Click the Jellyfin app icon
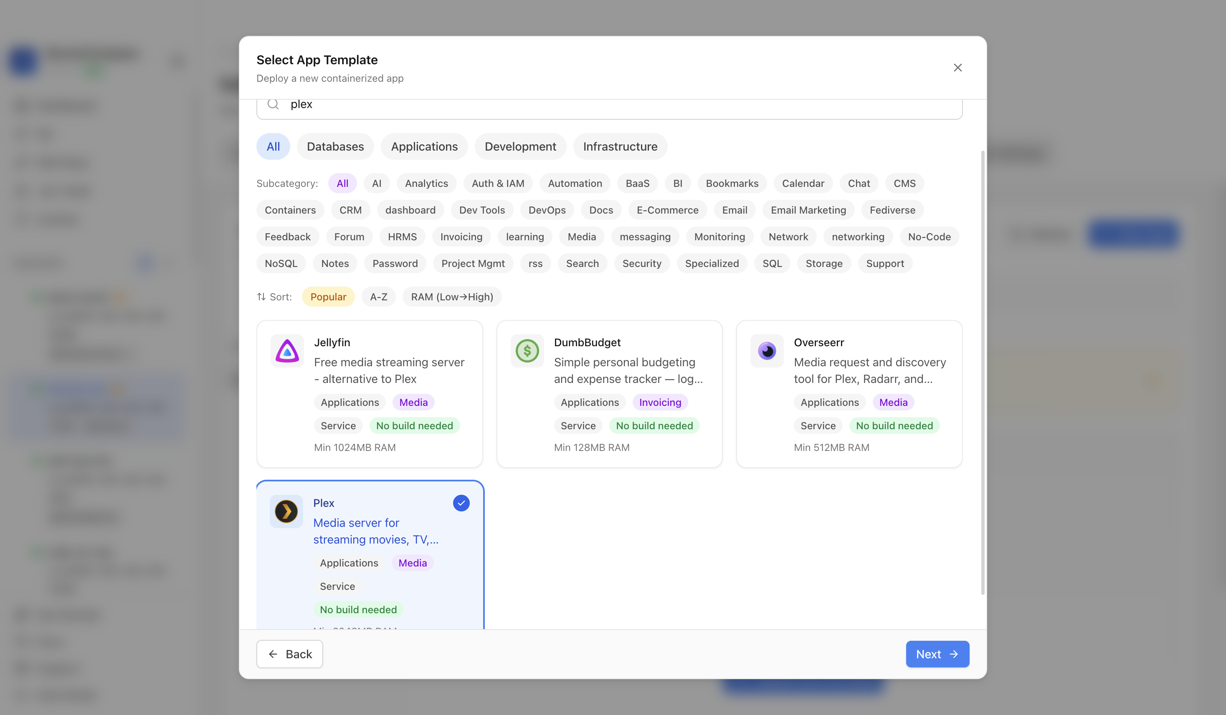 287,351
